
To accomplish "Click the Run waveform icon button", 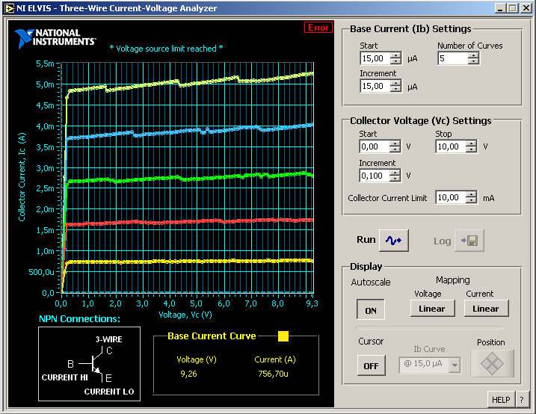I will pyautogui.click(x=394, y=240).
